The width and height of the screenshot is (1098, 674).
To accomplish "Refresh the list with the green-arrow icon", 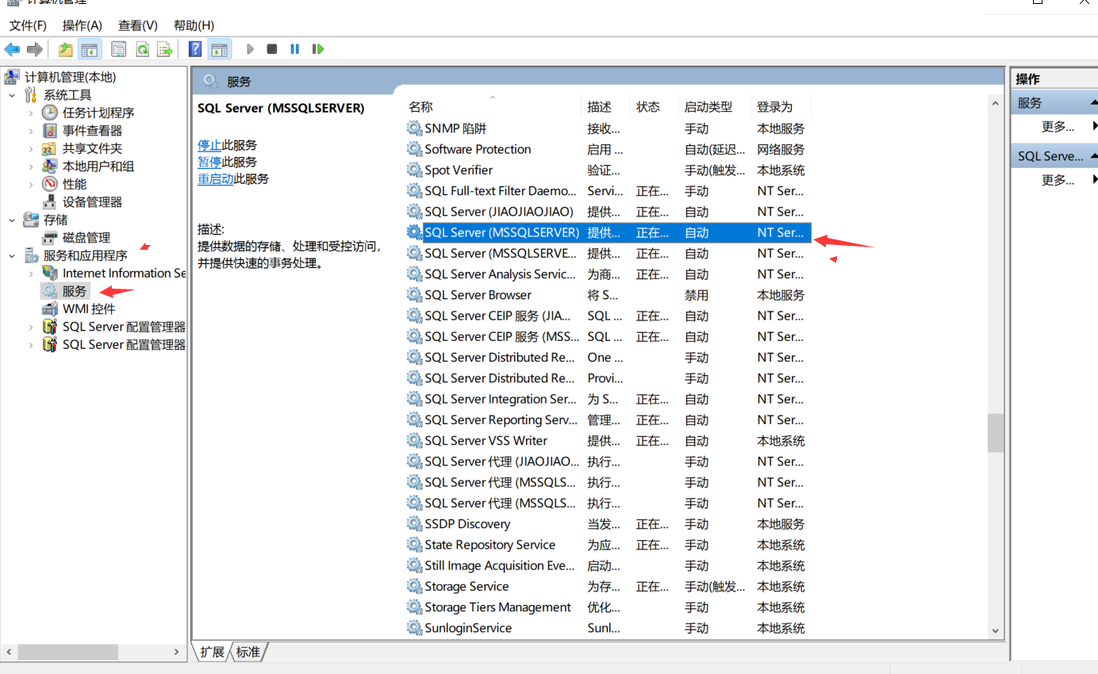I will (142, 49).
